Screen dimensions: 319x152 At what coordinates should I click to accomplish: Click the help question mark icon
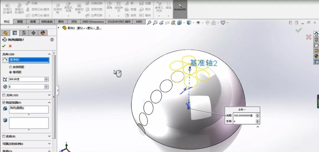point(52,40)
